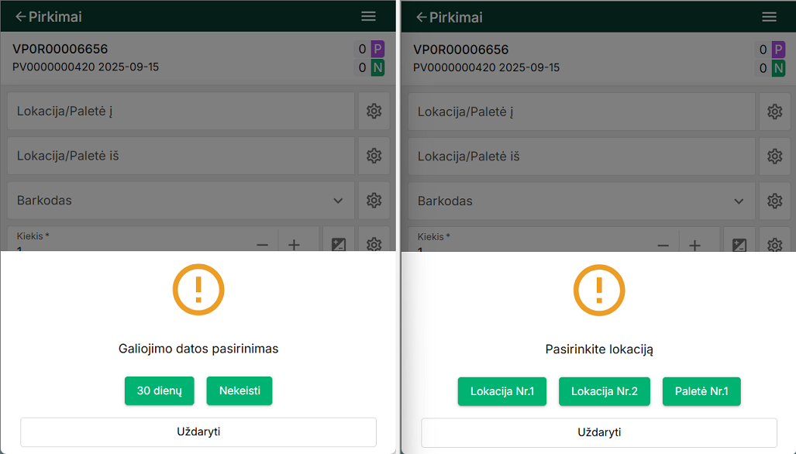Select the 'Lokacija Nr.2' button

(605, 391)
